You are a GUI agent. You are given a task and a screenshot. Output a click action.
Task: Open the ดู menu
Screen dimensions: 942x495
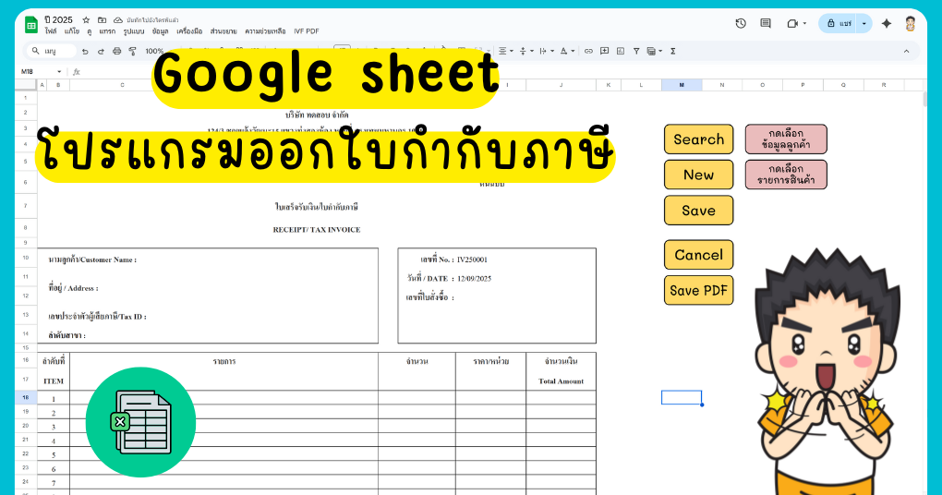89,31
